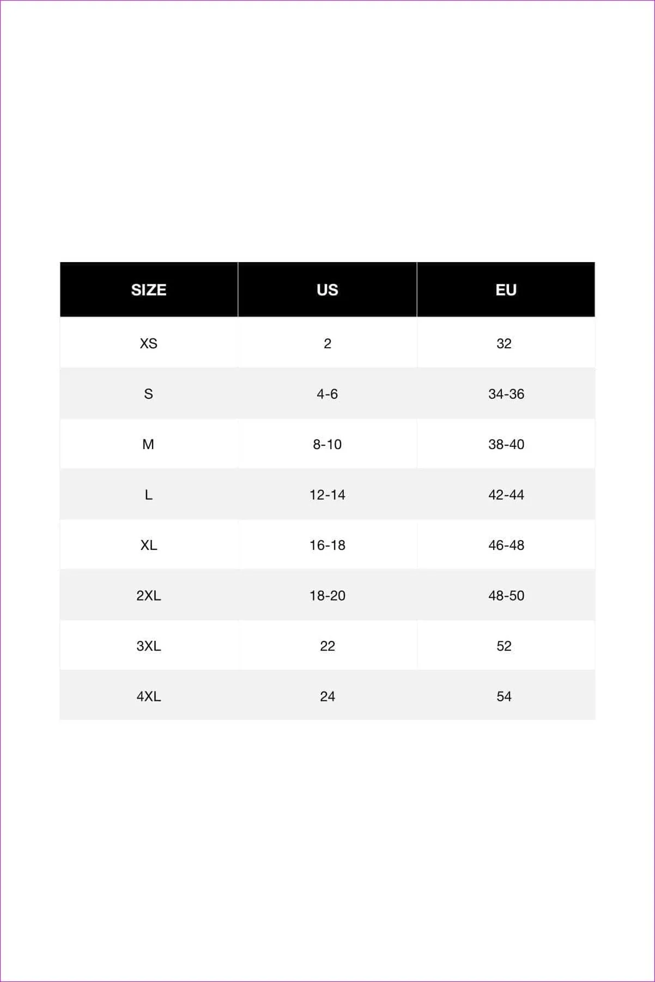Click US size value 12-14
Image resolution: width=655 pixels, height=982 pixels.
click(x=327, y=494)
